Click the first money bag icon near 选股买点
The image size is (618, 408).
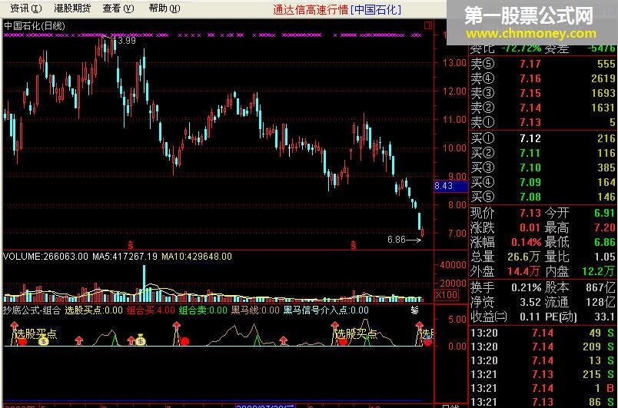click(x=43, y=341)
